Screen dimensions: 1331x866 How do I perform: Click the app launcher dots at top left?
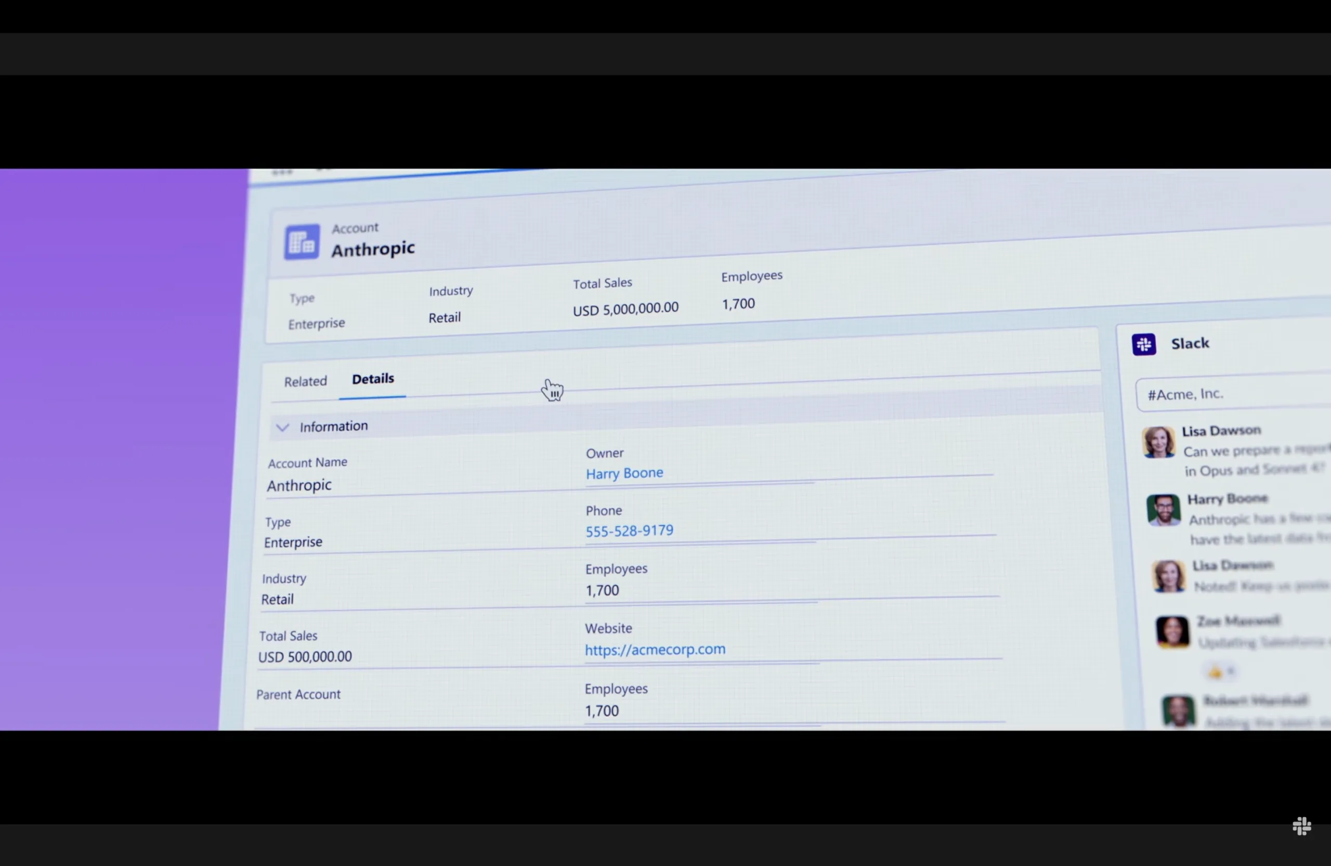[283, 172]
